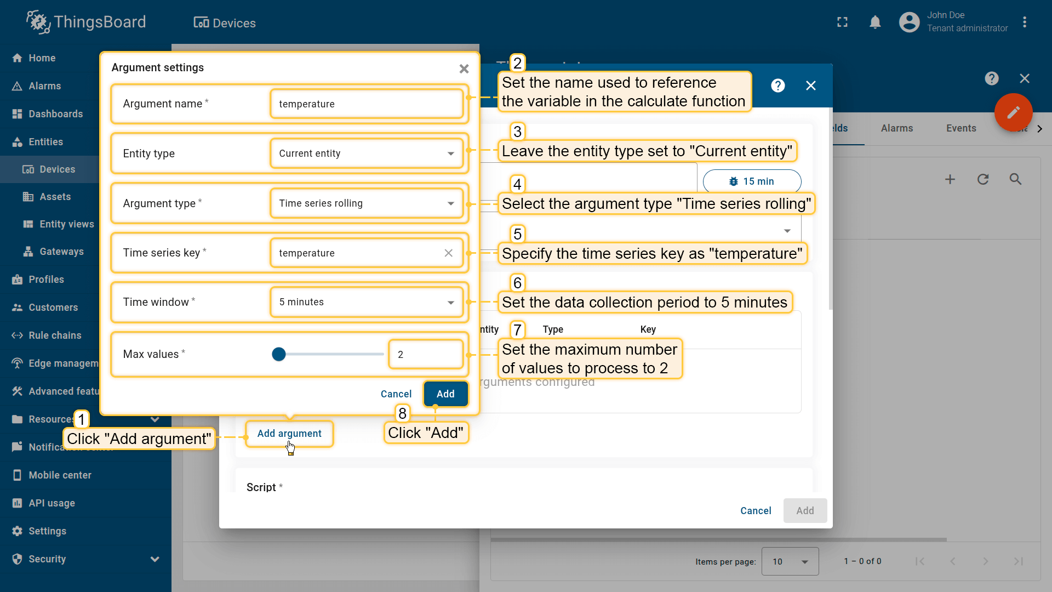
Task: Open the Entity type dropdown
Action: click(367, 153)
